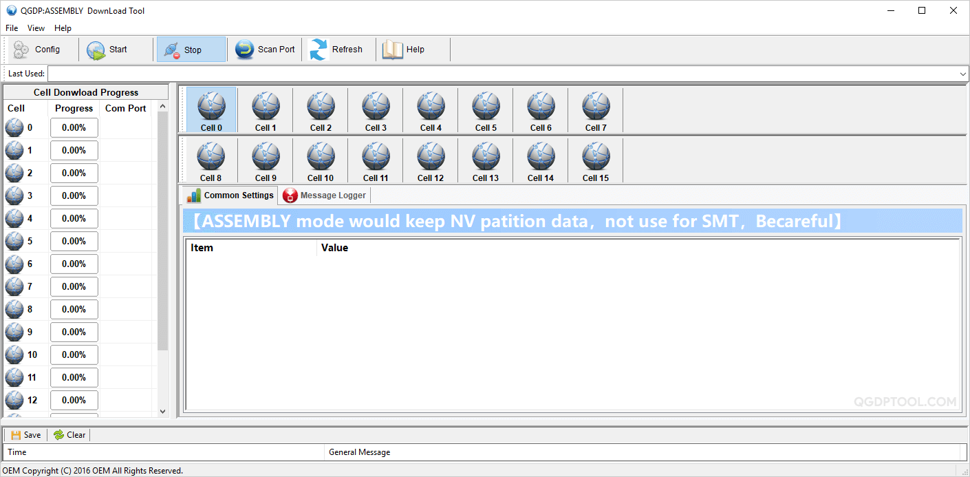The height and width of the screenshot is (477, 970).
Task: Open the Config settings button
Action: pyautogui.click(x=40, y=50)
